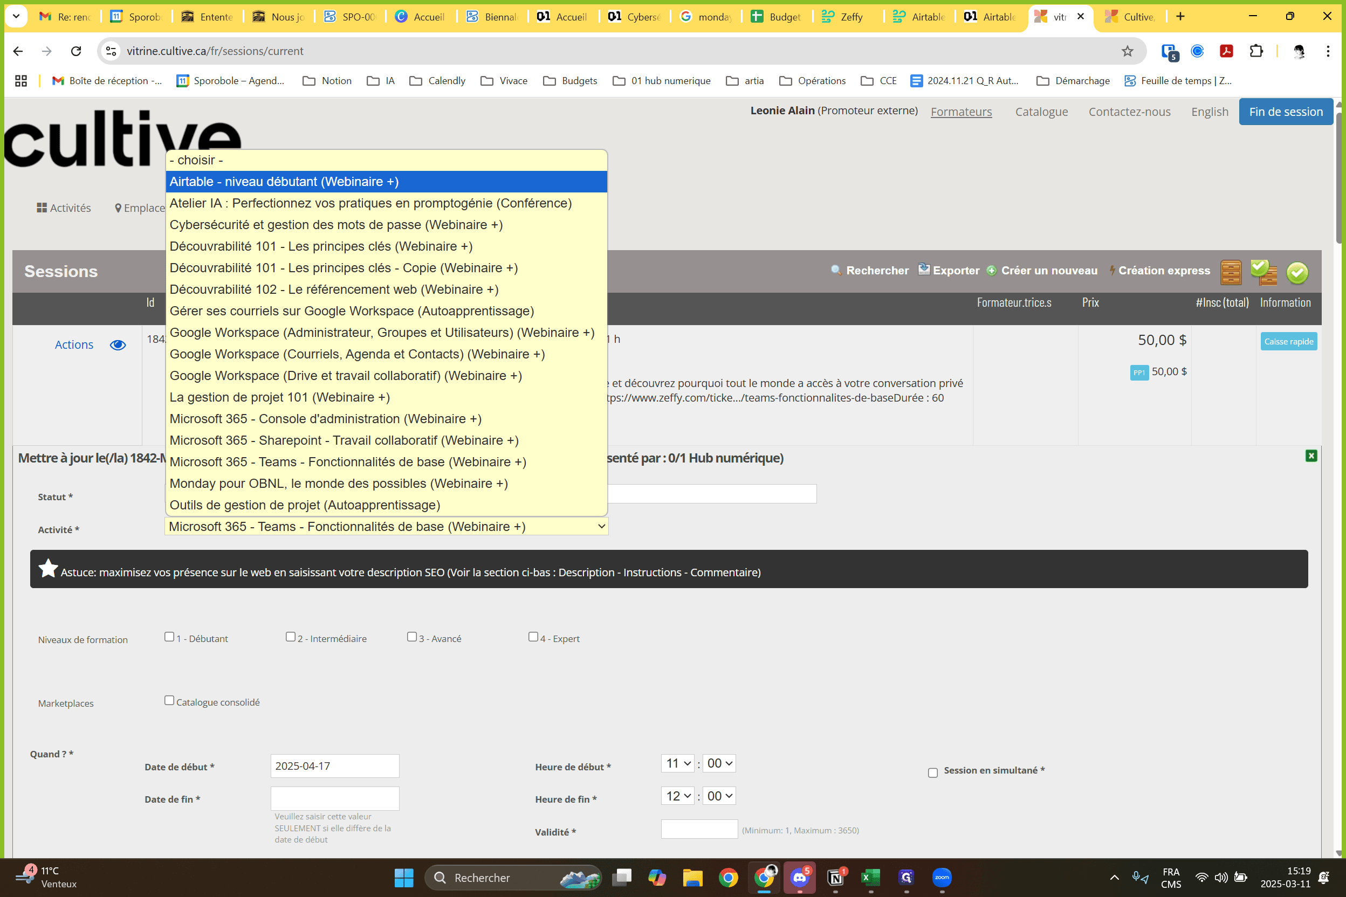Viewport: 1346px width, 897px height.
Task: Open Zoom from the taskbar
Action: (942, 878)
